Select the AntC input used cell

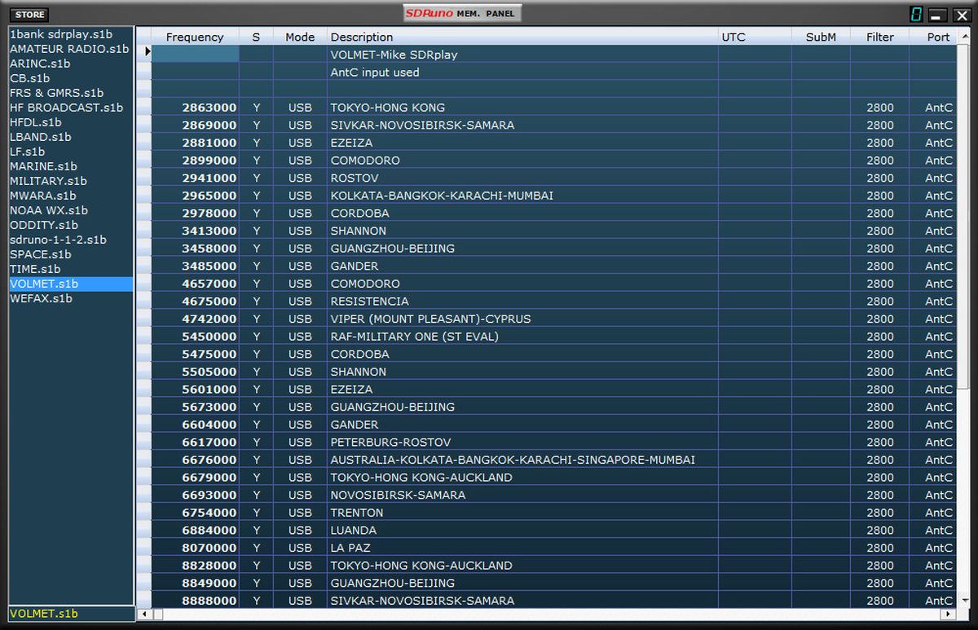point(522,73)
